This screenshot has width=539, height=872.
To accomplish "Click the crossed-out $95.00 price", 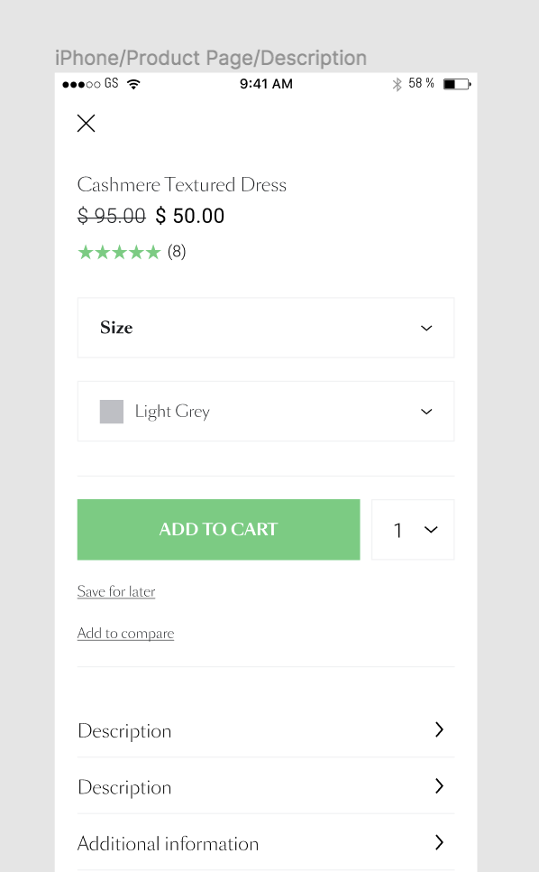I will (110, 216).
